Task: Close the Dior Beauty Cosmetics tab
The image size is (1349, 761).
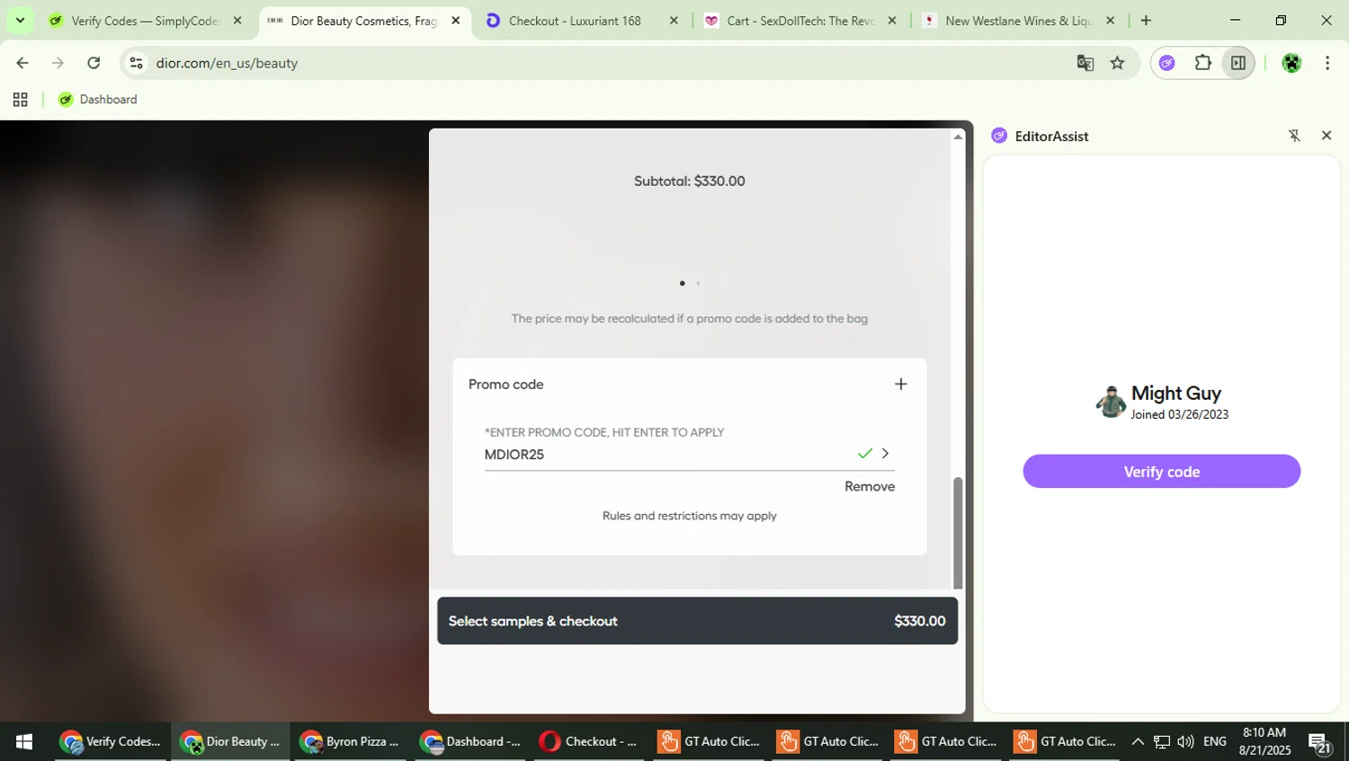Action: tap(456, 21)
